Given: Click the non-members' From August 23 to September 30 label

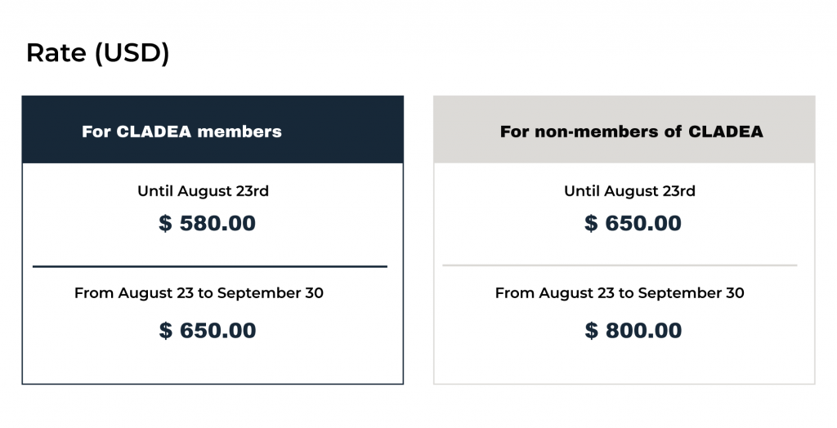Looking at the screenshot, I should 620,293.
